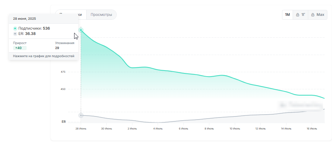Click the ER label beside the lower chart

63,122
